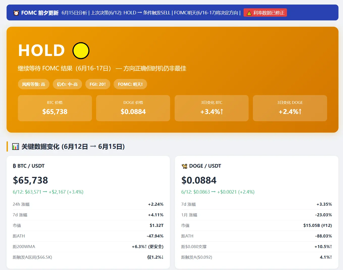343x270 pixels.
Task: Click the large HOLD heading
Action: click(42, 50)
